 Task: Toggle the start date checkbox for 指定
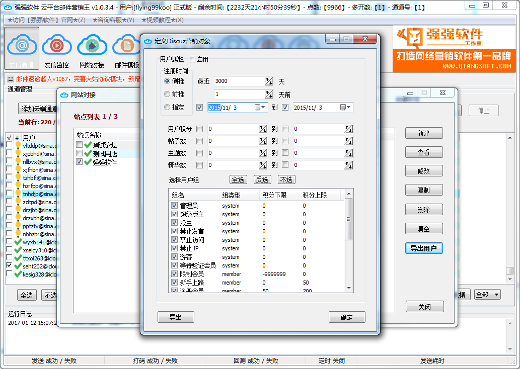pyautogui.click(x=199, y=107)
